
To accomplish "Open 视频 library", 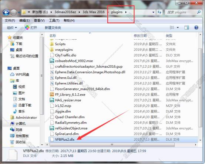I will [19, 87].
